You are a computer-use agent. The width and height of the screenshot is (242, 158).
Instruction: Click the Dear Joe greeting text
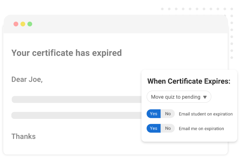tap(27, 79)
